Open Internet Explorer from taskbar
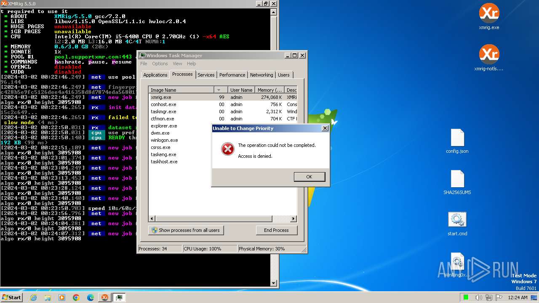 tap(34, 298)
